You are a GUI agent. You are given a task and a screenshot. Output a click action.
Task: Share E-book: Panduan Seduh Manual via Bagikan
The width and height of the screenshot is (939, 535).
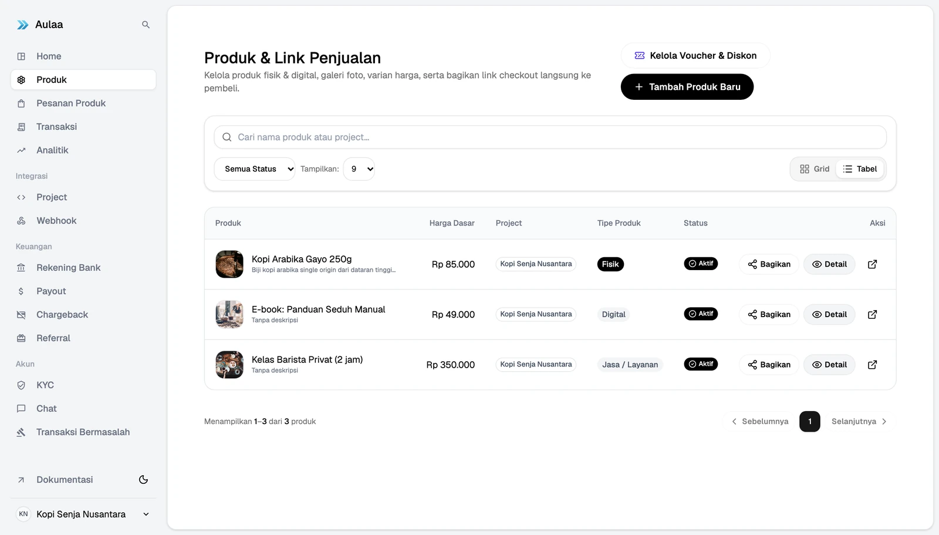[769, 315]
